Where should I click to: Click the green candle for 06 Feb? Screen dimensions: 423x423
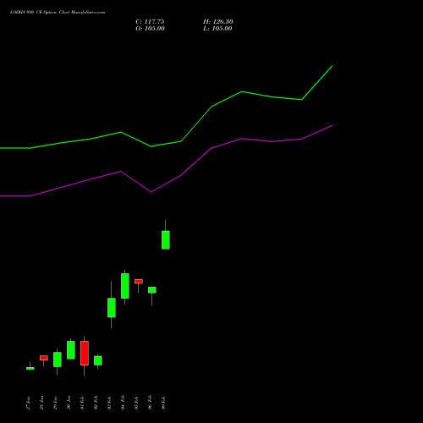(152, 290)
